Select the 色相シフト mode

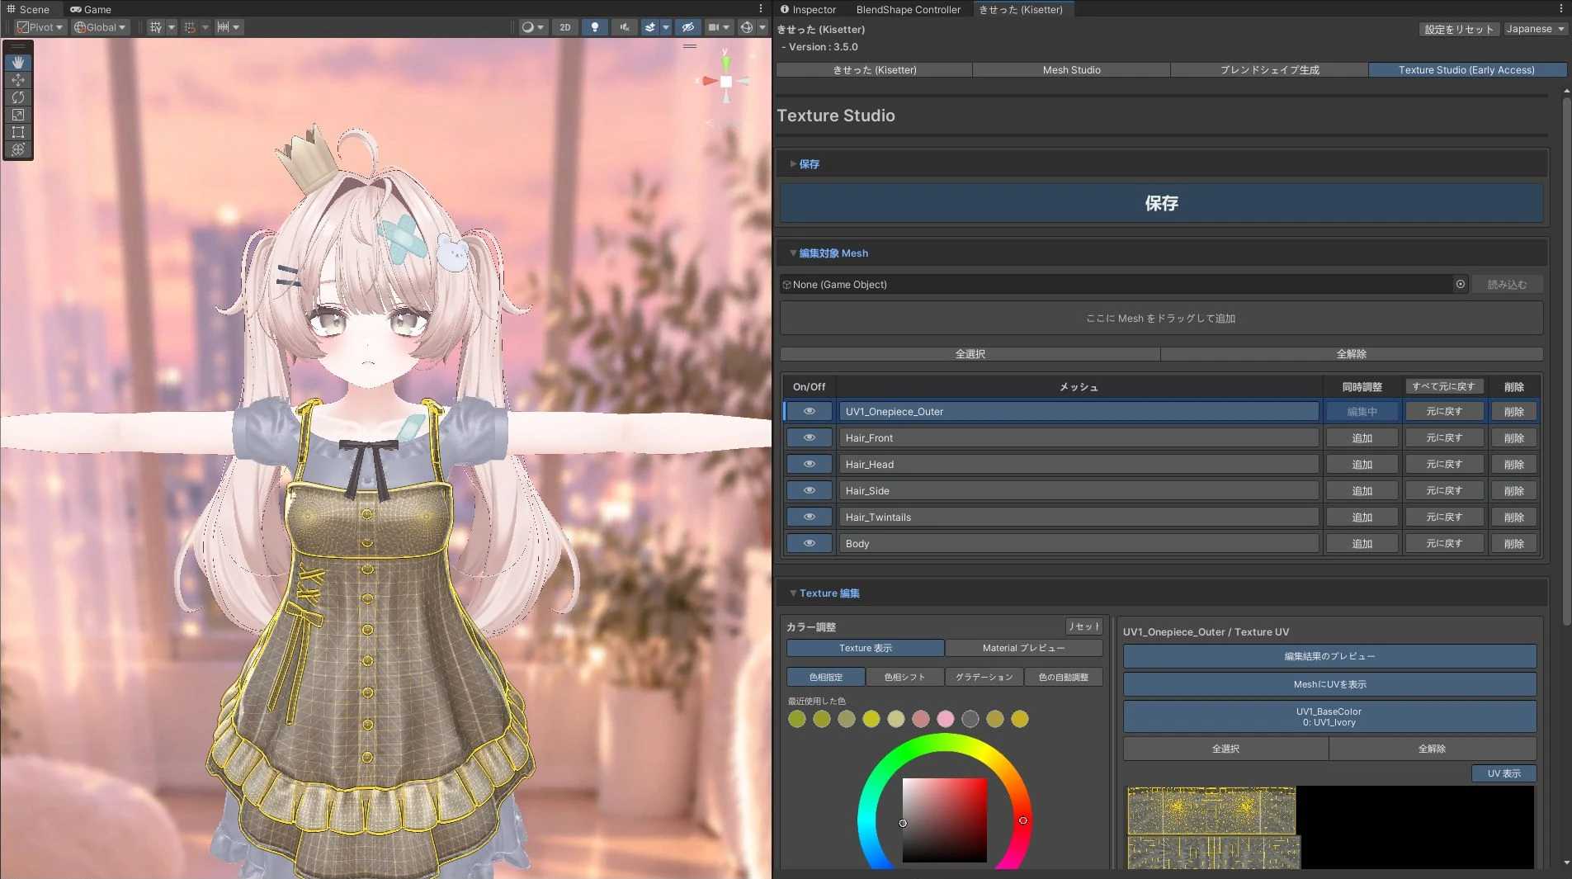click(904, 677)
